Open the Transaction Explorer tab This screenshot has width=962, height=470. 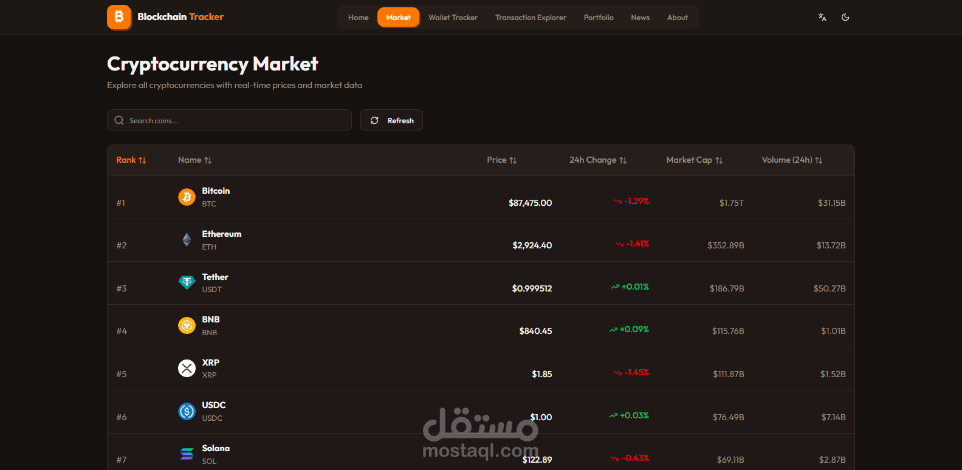[531, 17]
